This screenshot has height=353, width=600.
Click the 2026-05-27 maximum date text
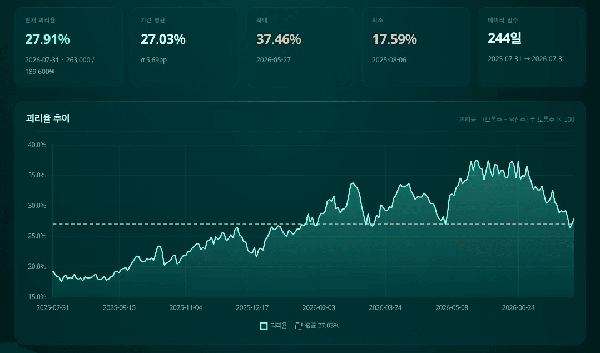273,60
